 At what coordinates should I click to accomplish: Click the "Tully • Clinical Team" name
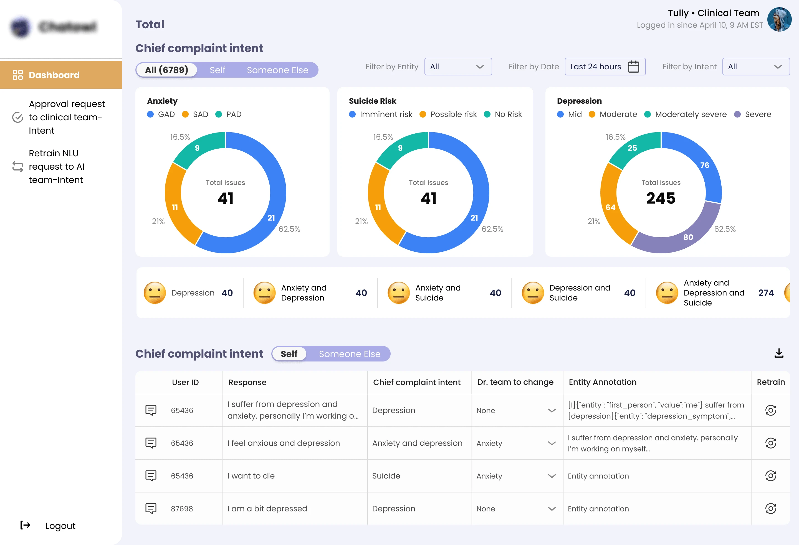(x=713, y=13)
